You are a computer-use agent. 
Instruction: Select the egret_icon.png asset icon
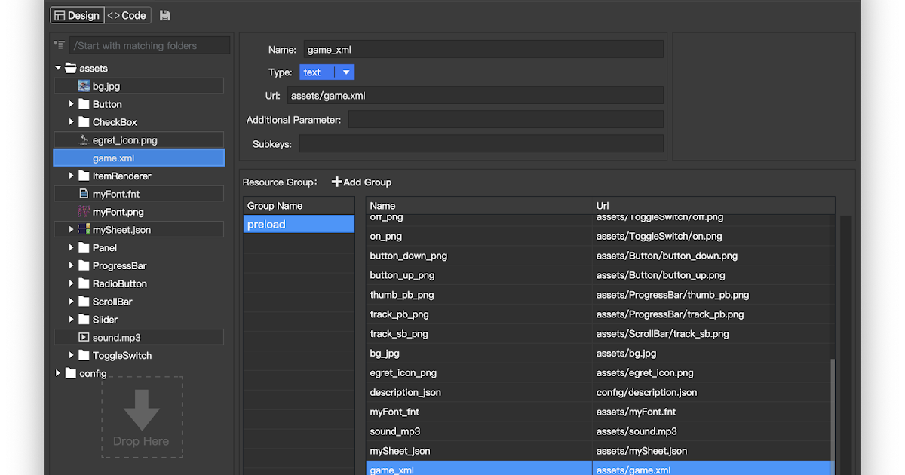(82, 139)
